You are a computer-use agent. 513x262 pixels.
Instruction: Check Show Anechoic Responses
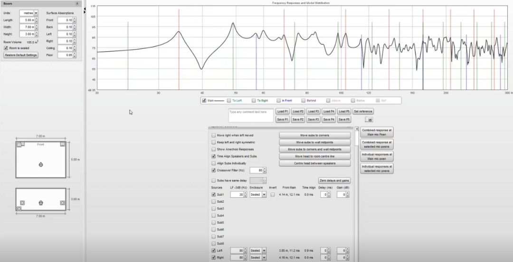[x=214, y=149]
